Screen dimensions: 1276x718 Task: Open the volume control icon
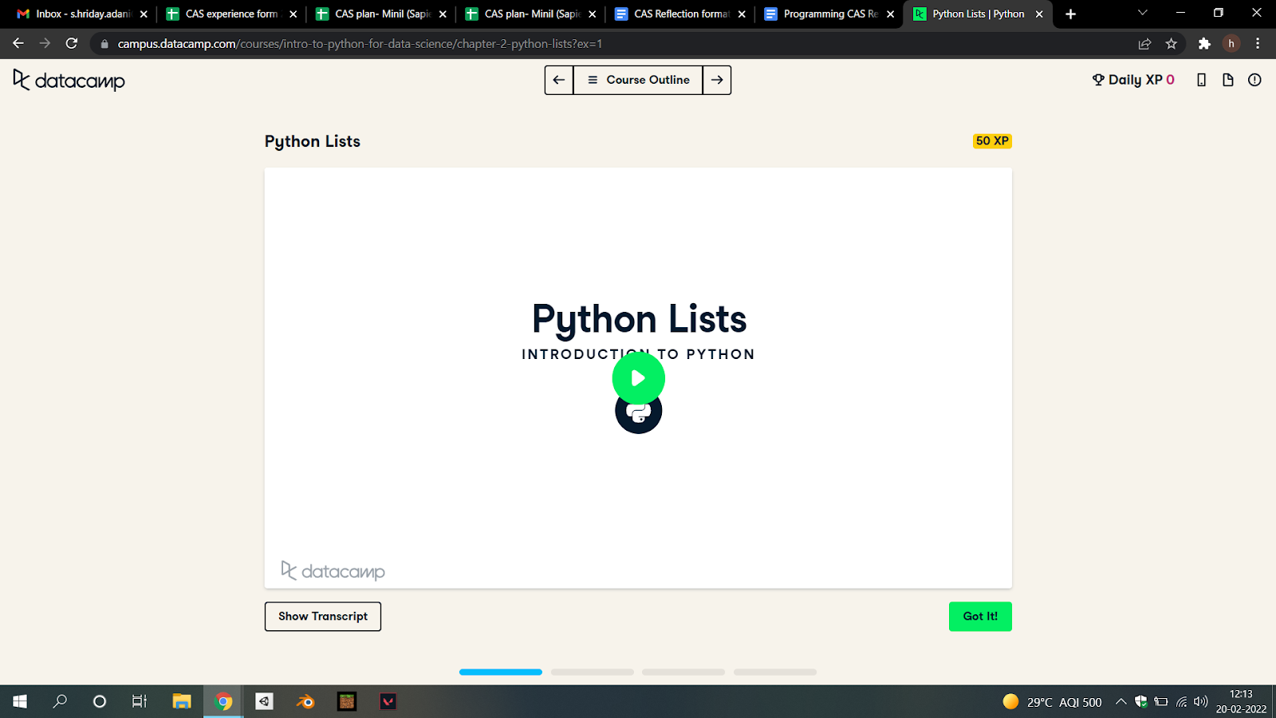click(1201, 702)
